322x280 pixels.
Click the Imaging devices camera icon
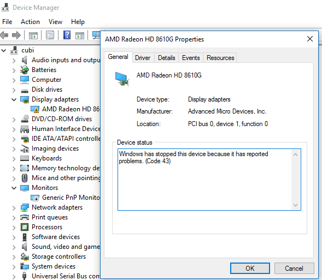tap(25, 148)
